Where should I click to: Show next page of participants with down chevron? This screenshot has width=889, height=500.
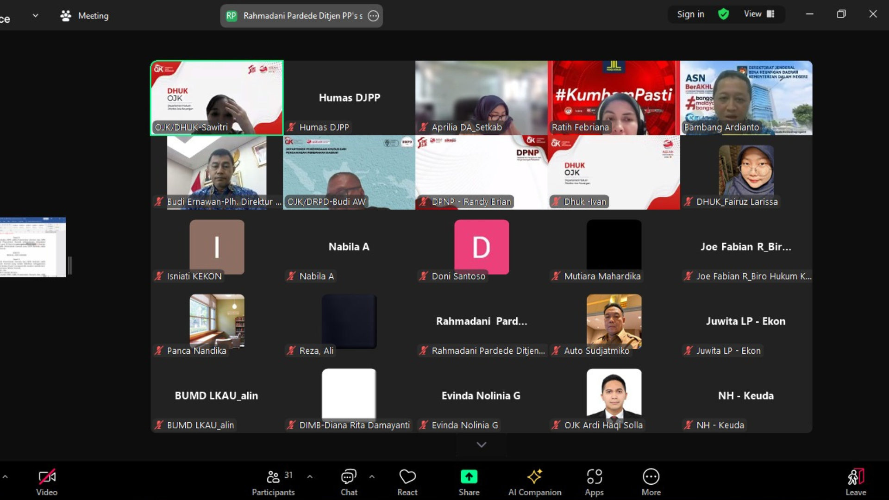point(482,445)
